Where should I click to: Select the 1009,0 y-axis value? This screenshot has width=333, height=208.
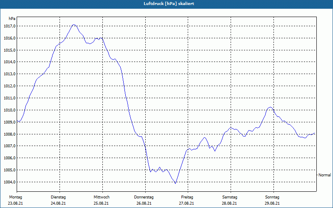point(10,122)
